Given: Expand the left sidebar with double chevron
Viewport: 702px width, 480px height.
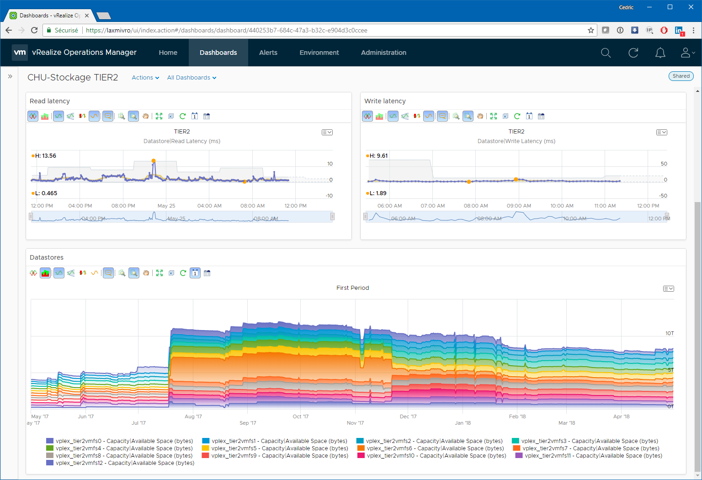Looking at the screenshot, I should tap(10, 76).
